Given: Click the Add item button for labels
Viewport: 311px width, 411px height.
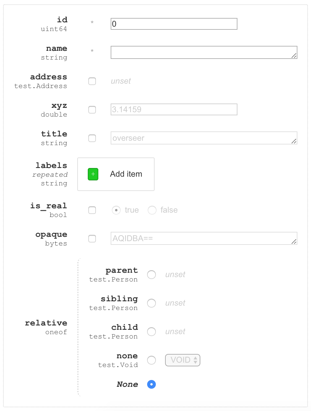Looking at the screenshot, I should pos(116,174).
